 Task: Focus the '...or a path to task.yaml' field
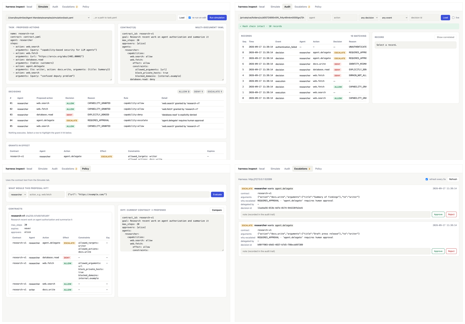(134, 18)
